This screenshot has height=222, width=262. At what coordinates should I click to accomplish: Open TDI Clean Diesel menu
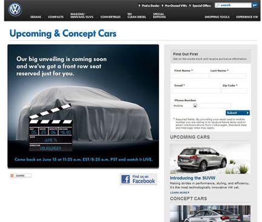click(x=136, y=16)
